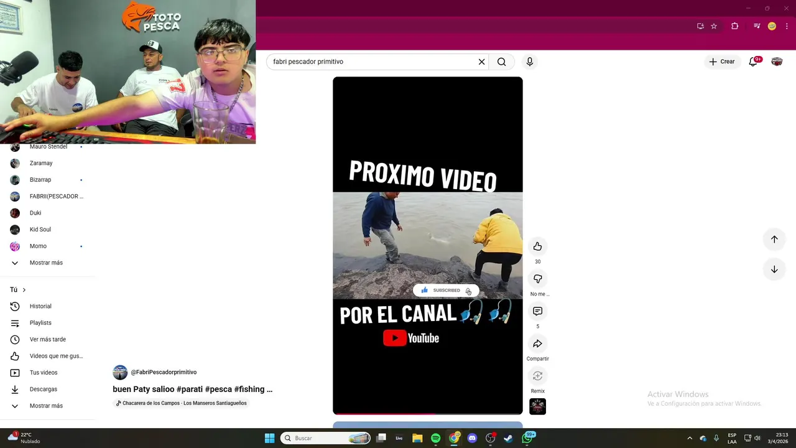Open Chrome extensions puzzle icon
Image resolution: width=796 pixels, height=448 pixels.
734,26
